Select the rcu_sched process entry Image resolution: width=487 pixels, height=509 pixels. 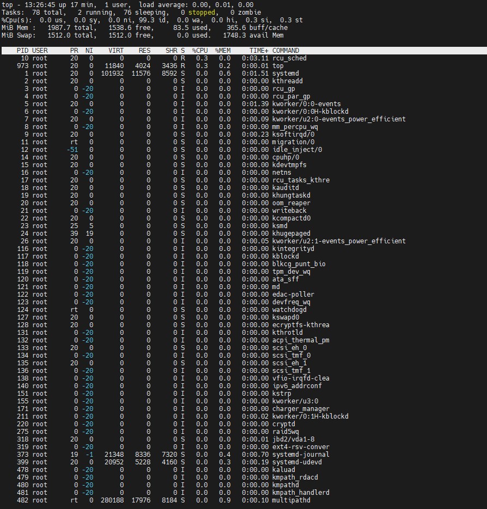289,58
